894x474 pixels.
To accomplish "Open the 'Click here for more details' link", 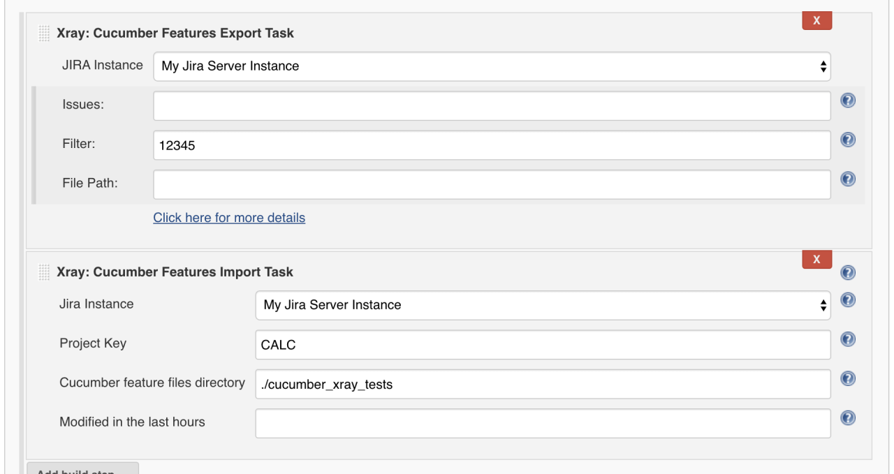I will pyautogui.click(x=229, y=218).
